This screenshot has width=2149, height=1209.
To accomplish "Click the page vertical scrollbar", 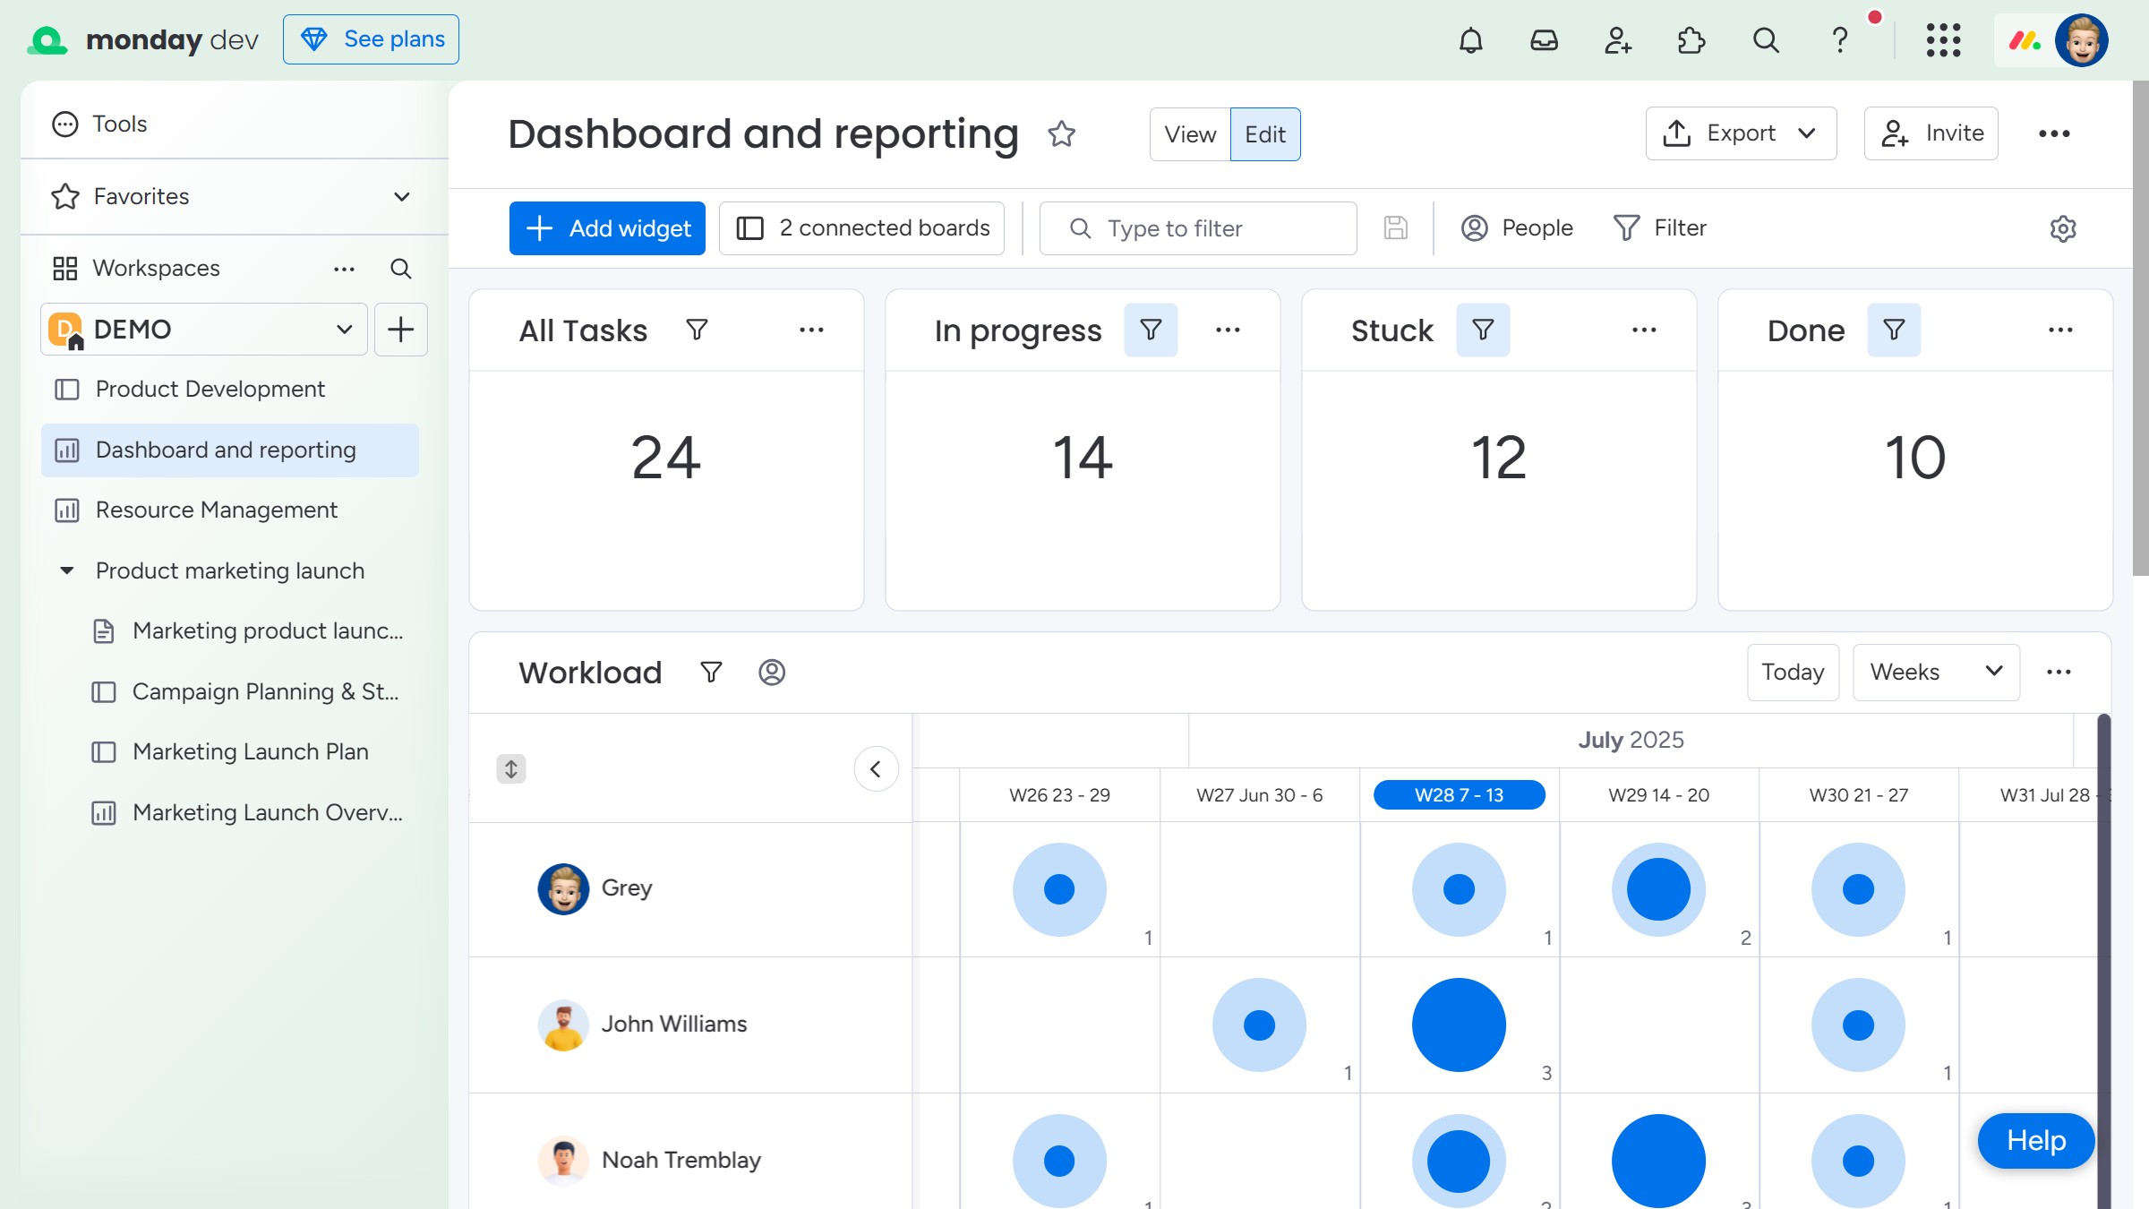I will (x=2140, y=329).
